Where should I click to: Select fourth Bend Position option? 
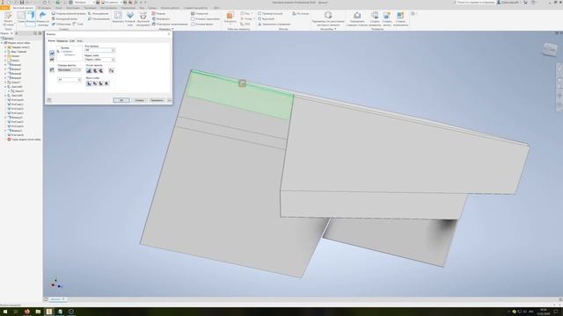tap(106, 83)
